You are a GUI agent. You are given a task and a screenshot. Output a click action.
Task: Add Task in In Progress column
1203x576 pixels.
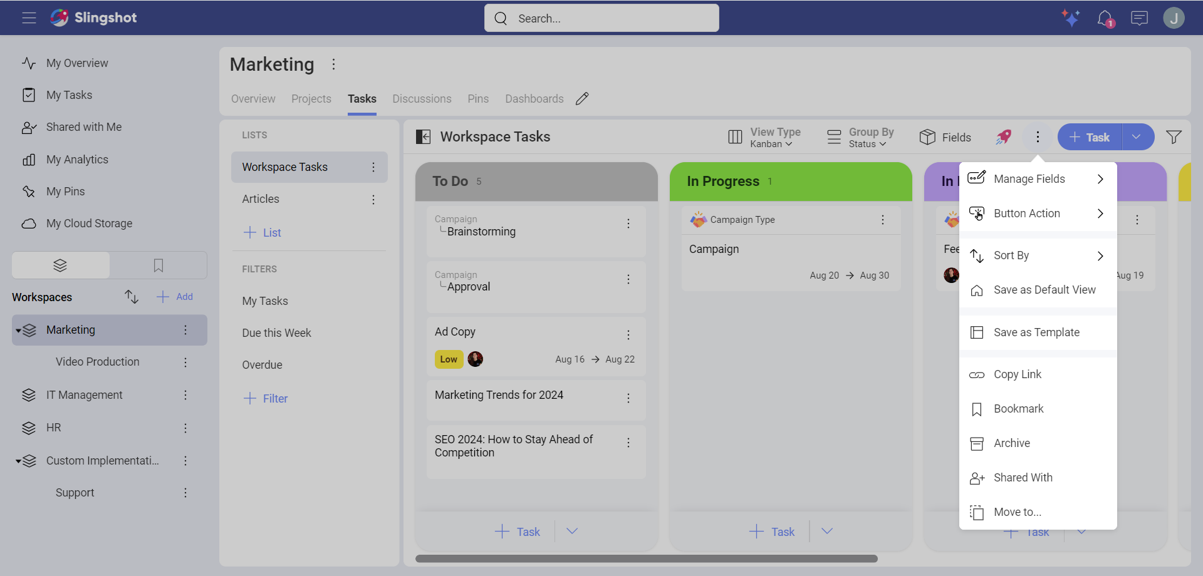point(772,532)
